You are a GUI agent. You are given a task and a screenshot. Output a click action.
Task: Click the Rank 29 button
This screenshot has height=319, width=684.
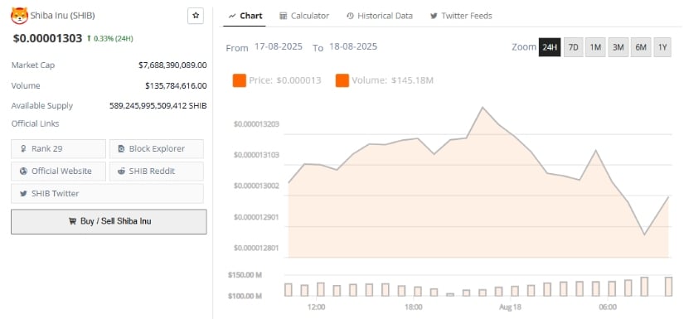pyautogui.click(x=59, y=148)
